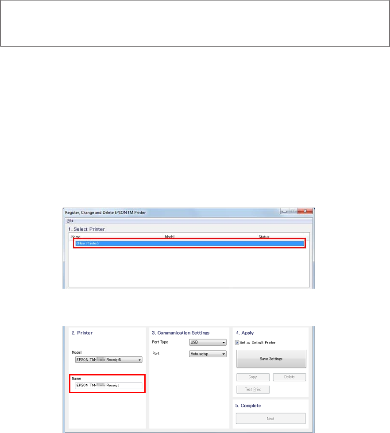
Task: Click the Model column header
Action: pos(170,237)
